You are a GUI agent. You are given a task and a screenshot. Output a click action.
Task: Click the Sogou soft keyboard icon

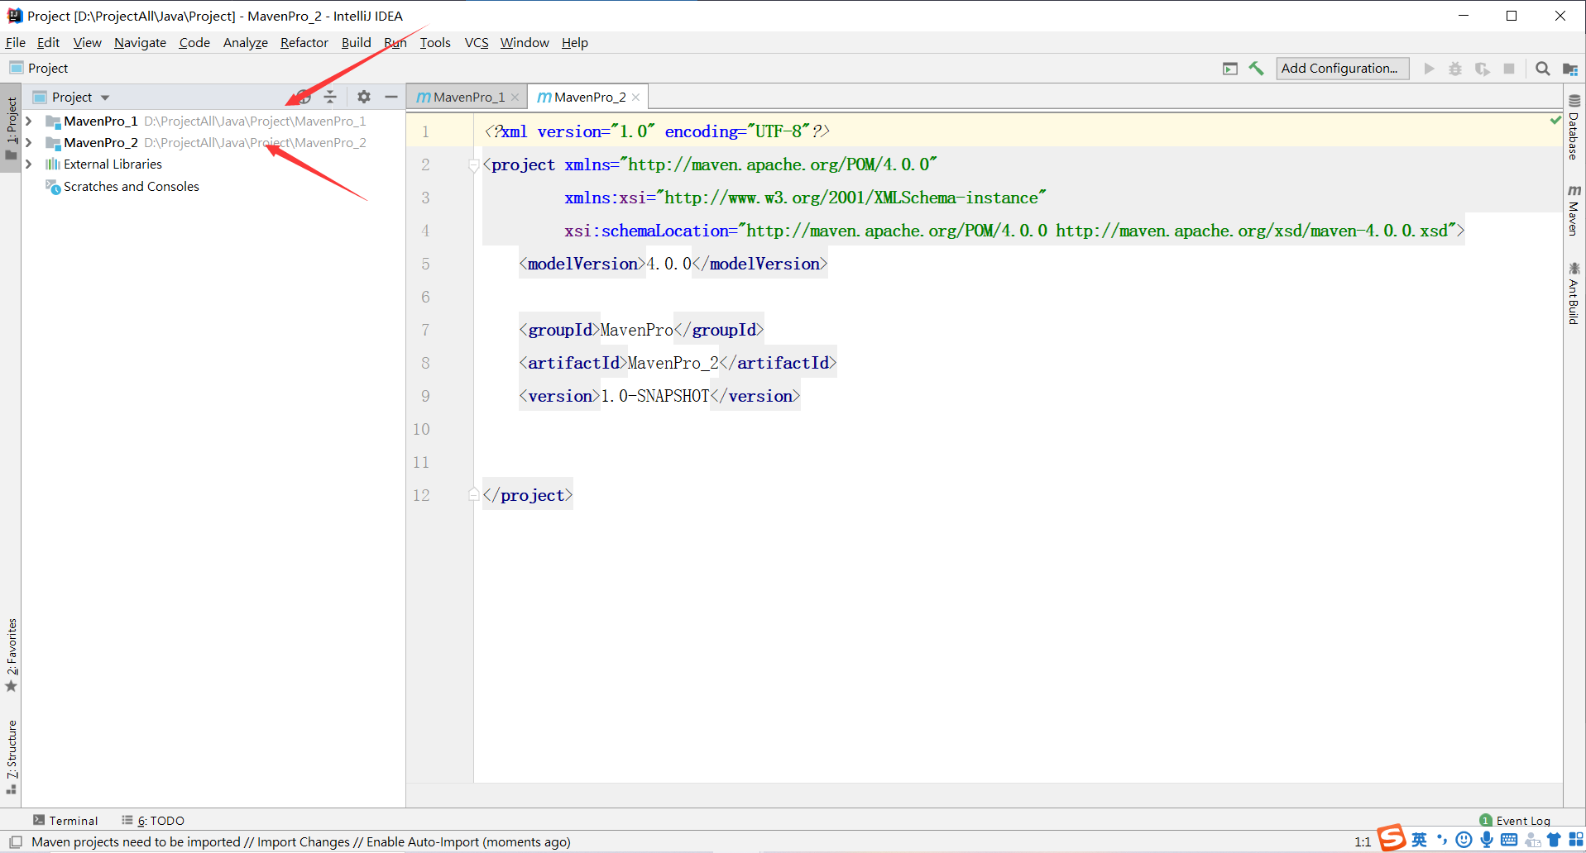[1509, 840]
